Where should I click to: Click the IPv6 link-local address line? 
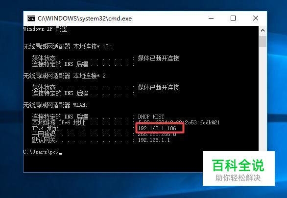click(126, 122)
